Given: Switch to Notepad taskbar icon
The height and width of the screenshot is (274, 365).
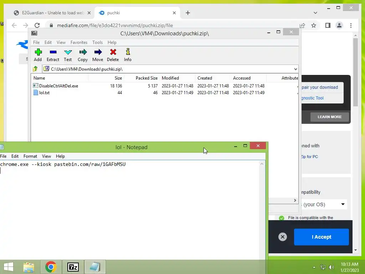Looking at the screenshot, I should 95,267.
